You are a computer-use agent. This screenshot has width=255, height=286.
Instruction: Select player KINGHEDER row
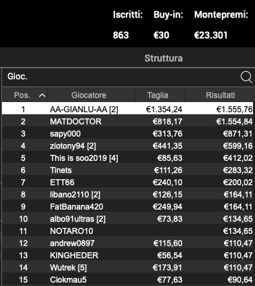[129, 256]
